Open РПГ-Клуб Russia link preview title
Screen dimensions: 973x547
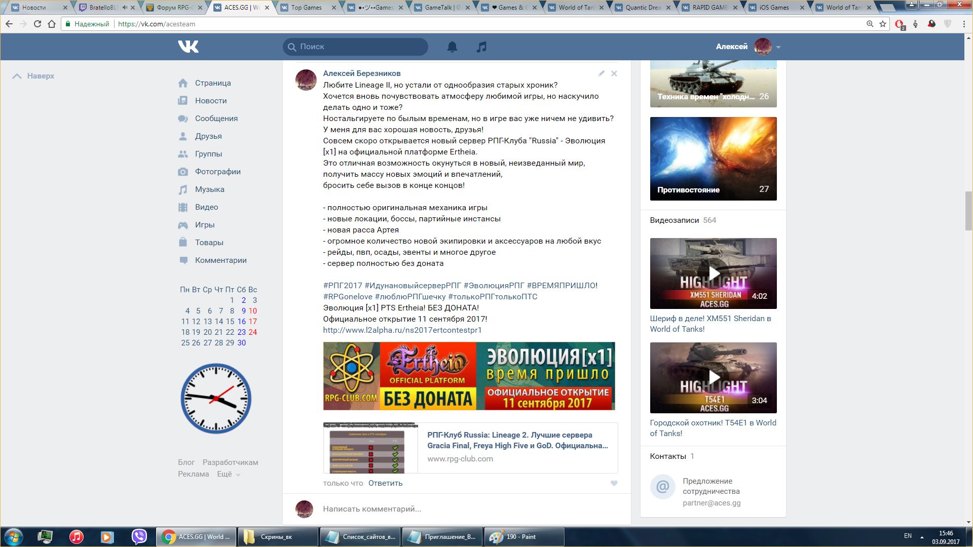pos(517,440)
